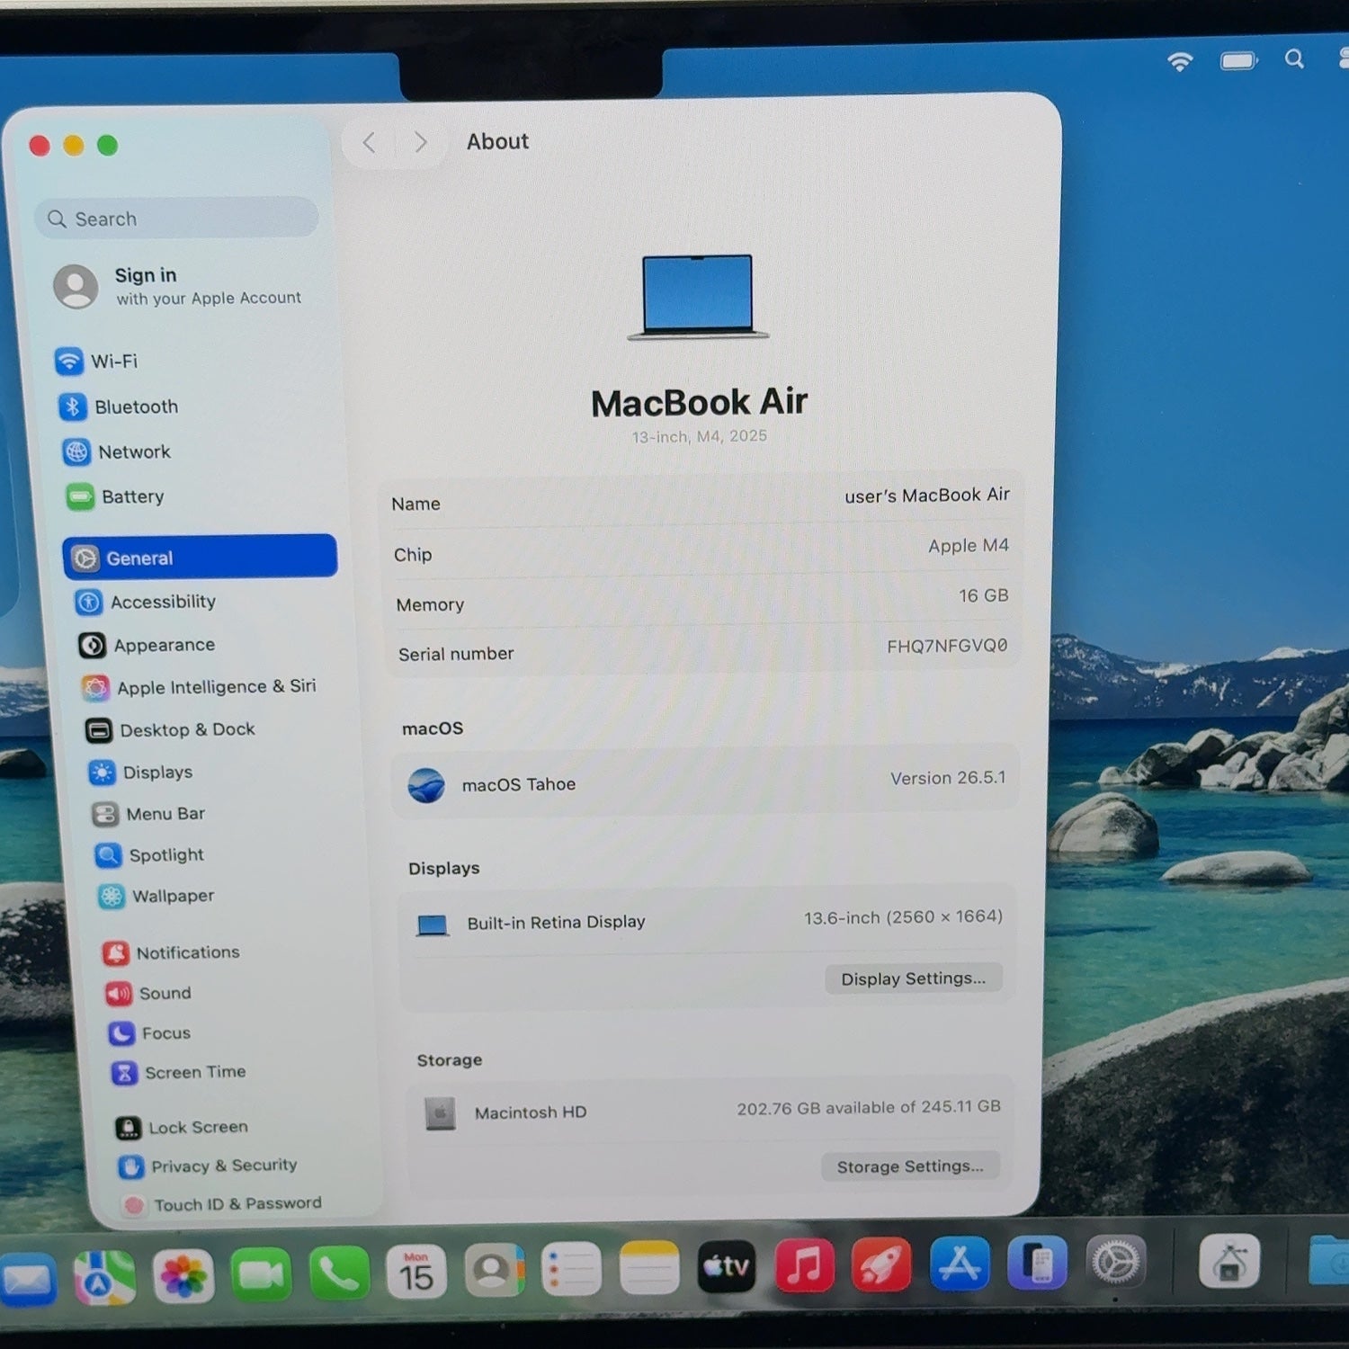1349x1349 pixels.
Task: Select the Accessibility icon in the sidebar
Action: coord(88,602)
